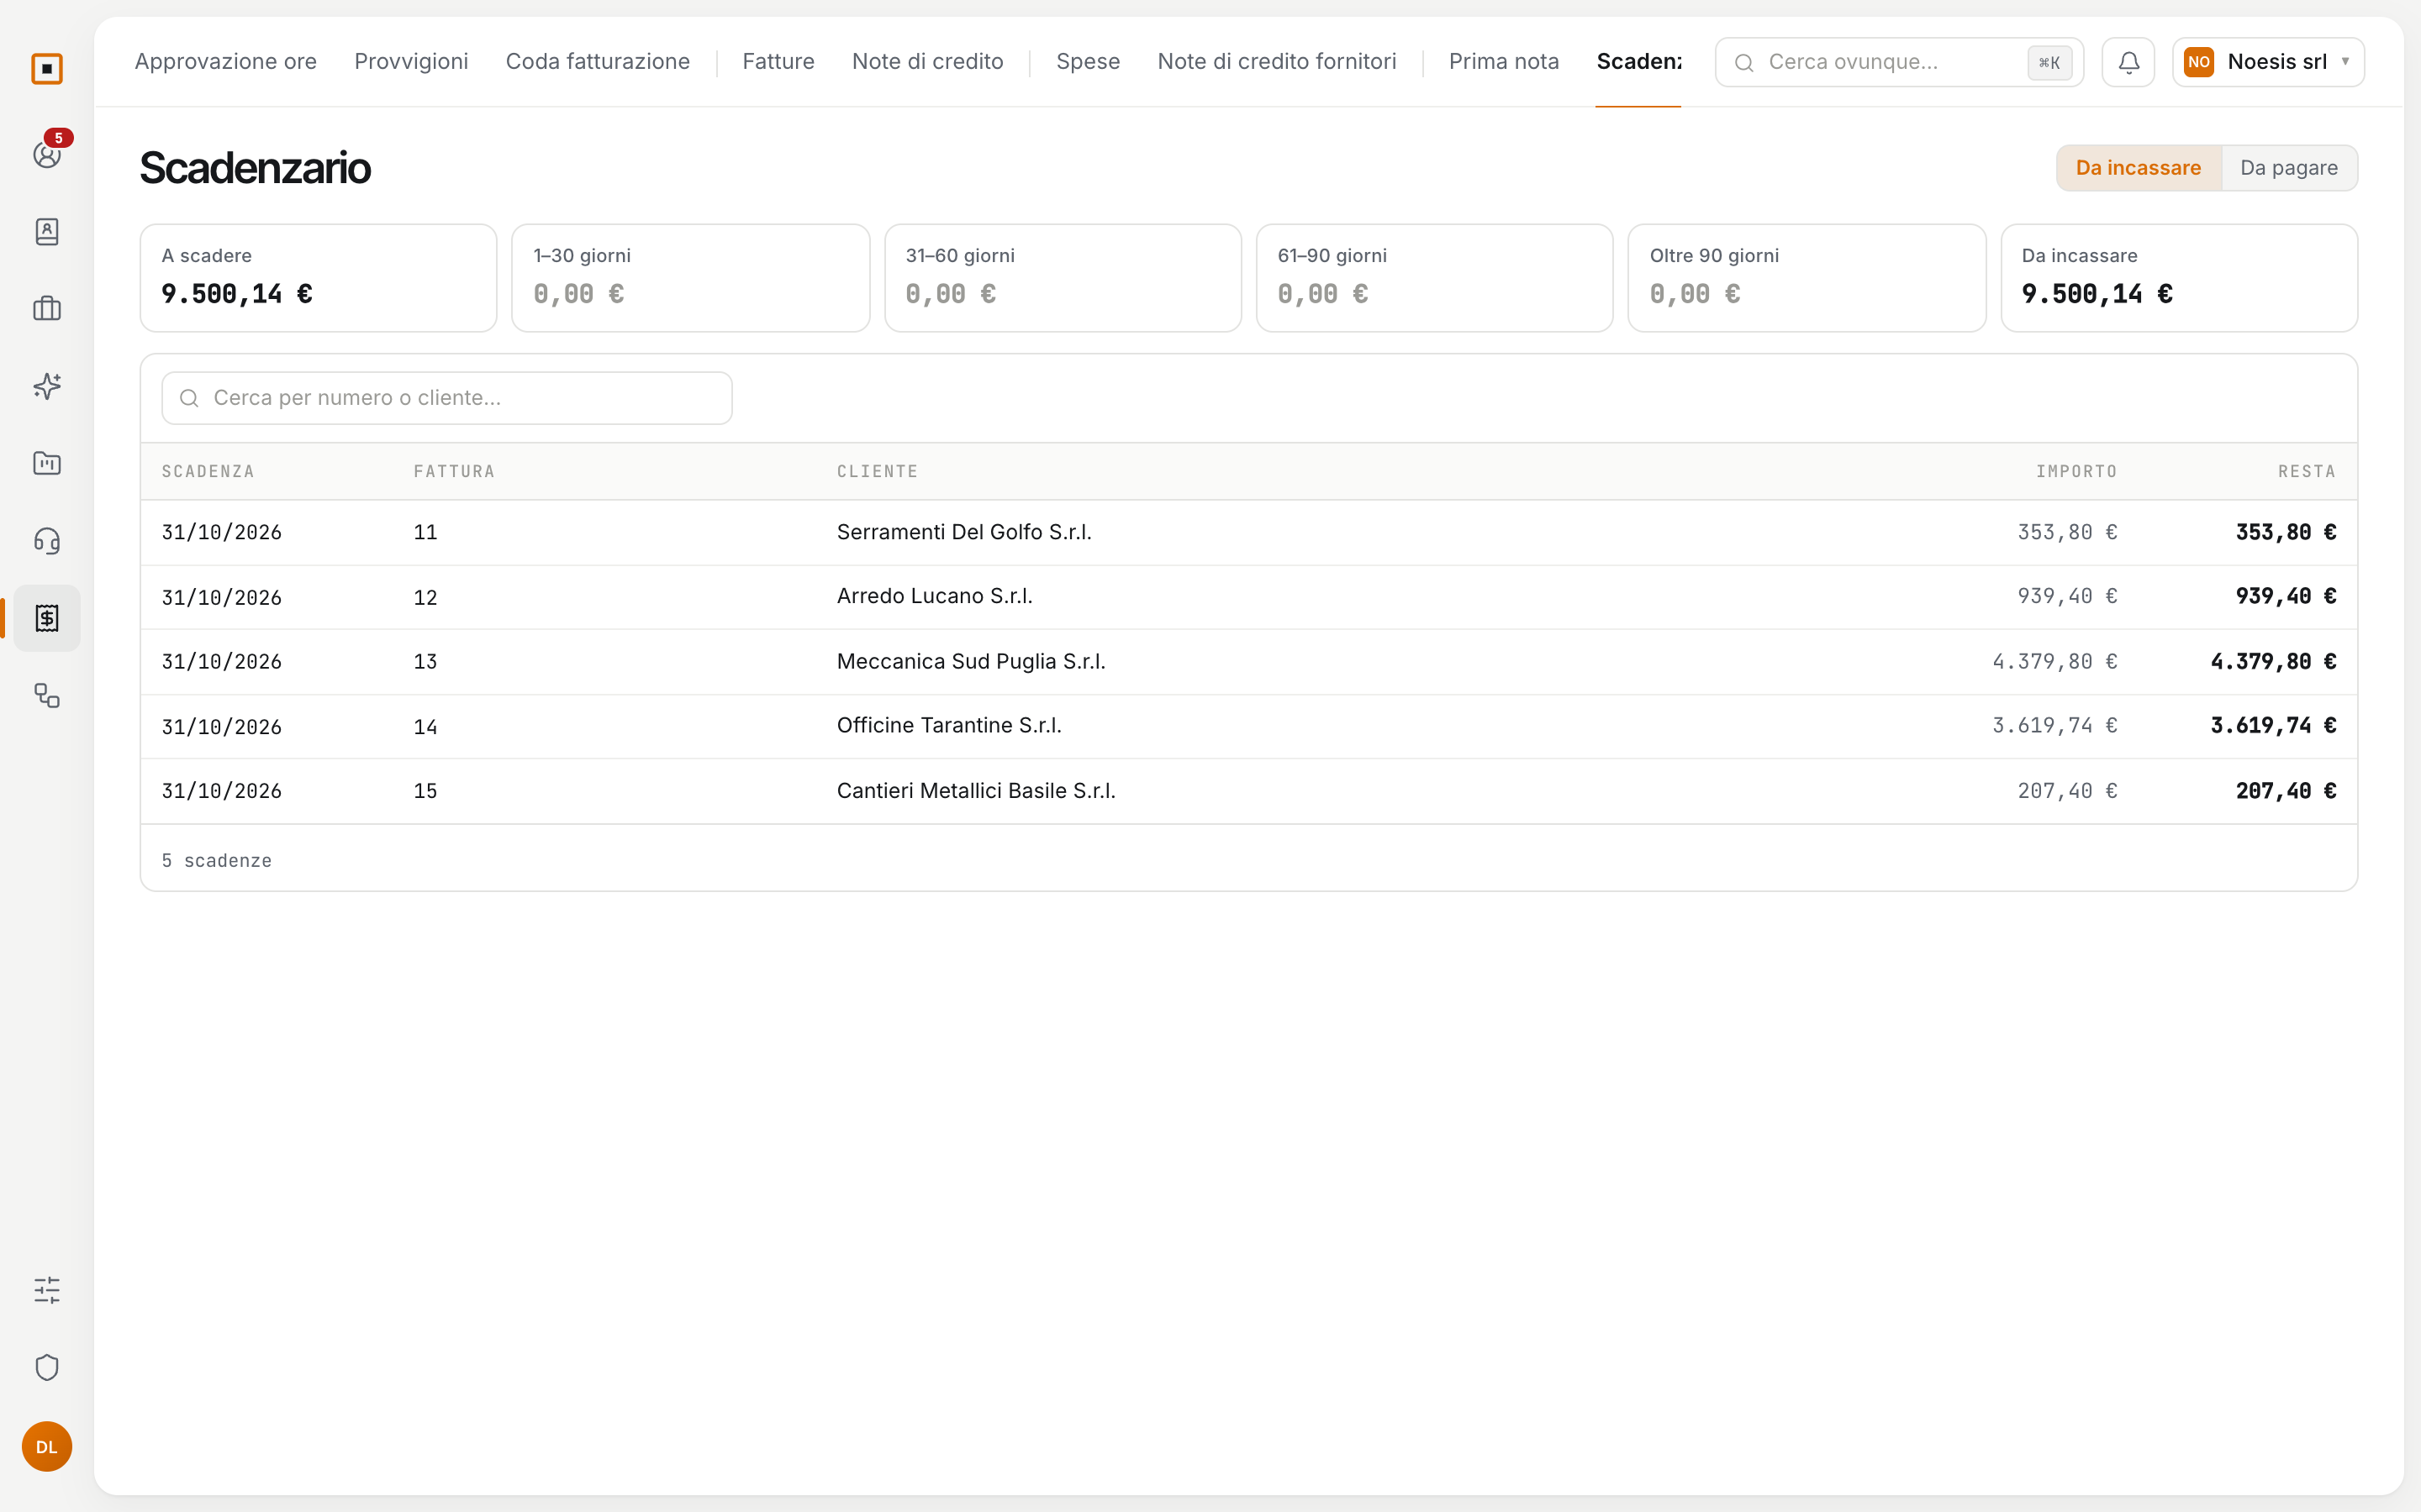Viewport: 2421px width, 1512px height.
Task: Open contacts icon with badge 5
Action: [47, 154]
